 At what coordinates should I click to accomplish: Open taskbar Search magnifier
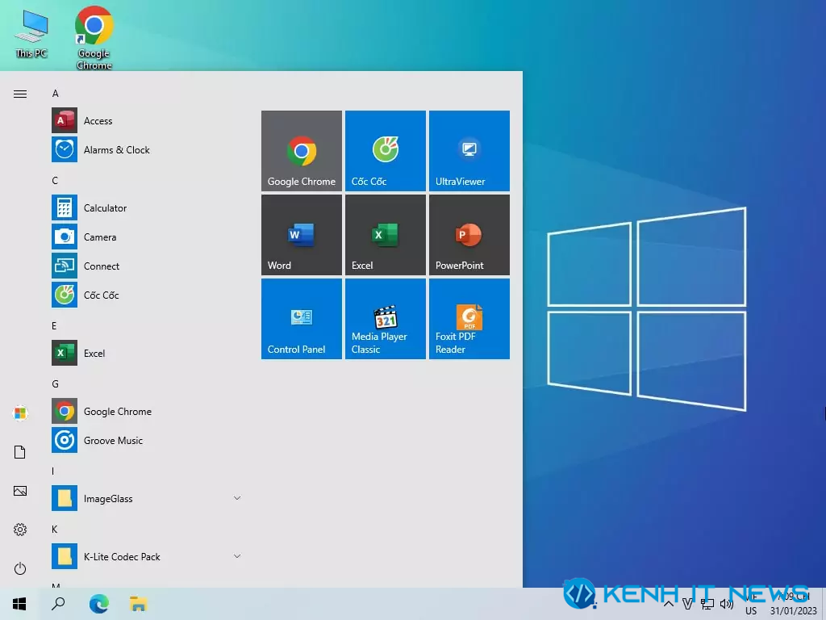(58, 604)
